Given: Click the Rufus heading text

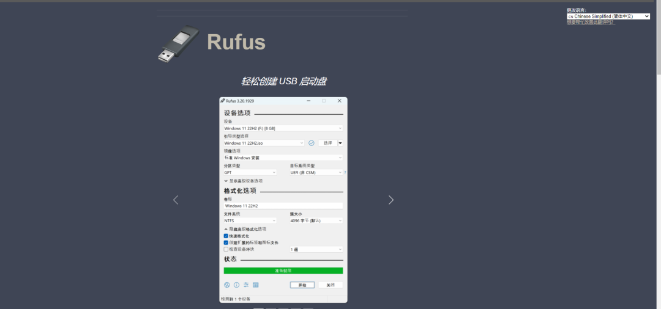Looking at the screenshot, I should click(236, 42).
